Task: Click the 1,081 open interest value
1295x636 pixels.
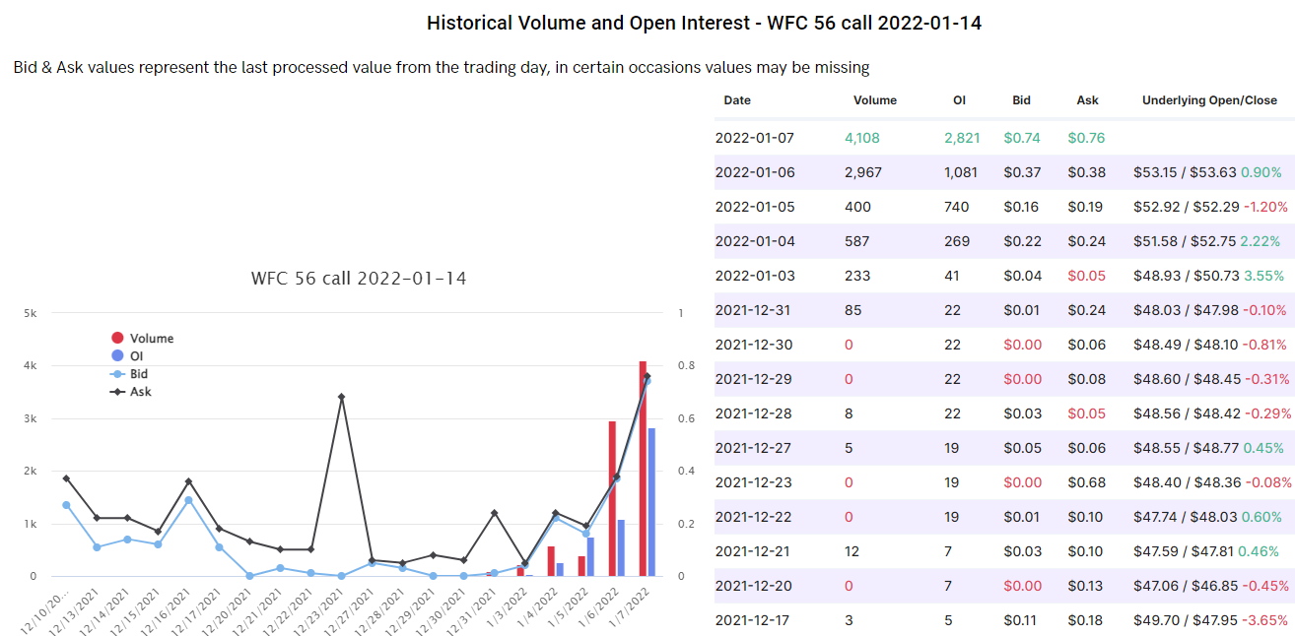Action: (x=961, y=172)
